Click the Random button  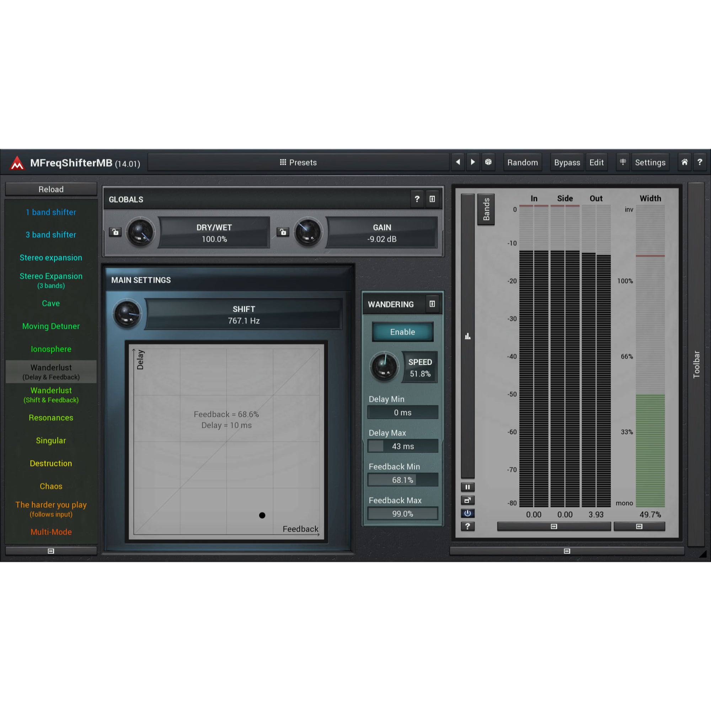tap(523, 162)
